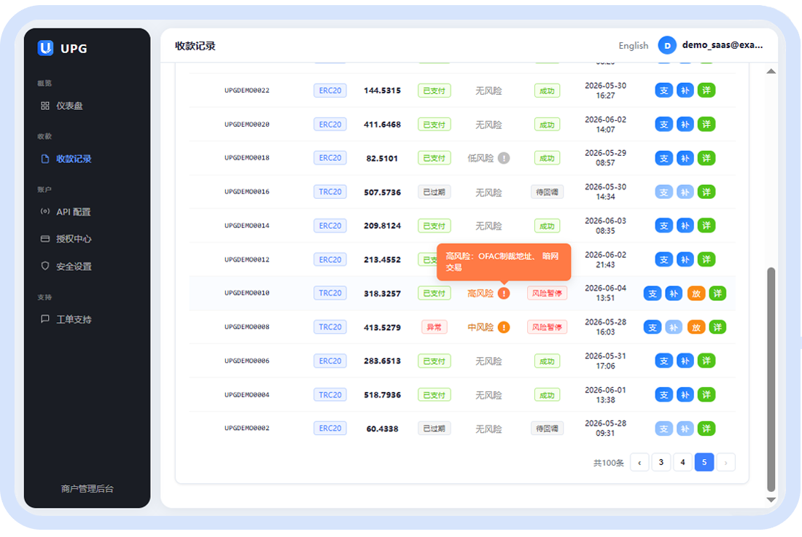Screen dimensions: 802x537
Task: Click scrollbar down arrow
Action: pos(771,501)
